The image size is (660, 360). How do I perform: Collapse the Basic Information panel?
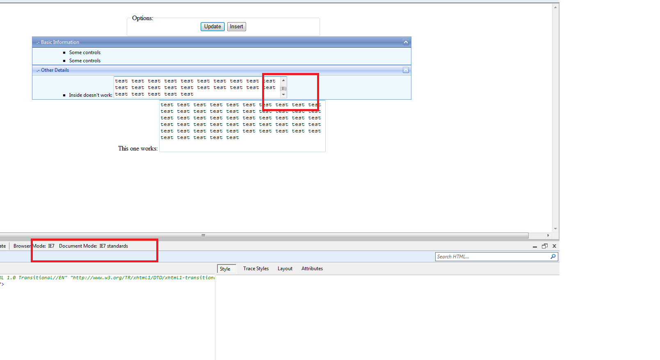pos(406,42)
